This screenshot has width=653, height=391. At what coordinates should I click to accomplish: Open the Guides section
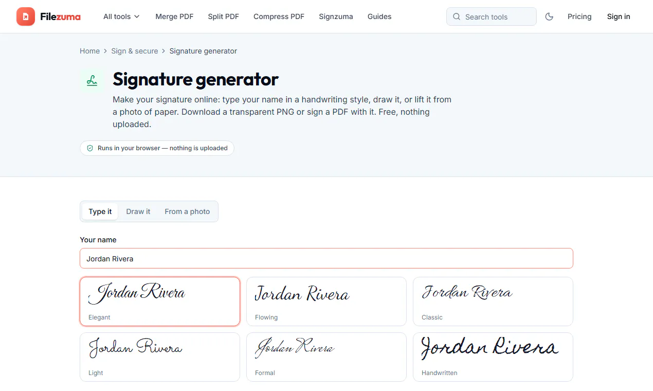click(x=379, y=16)
